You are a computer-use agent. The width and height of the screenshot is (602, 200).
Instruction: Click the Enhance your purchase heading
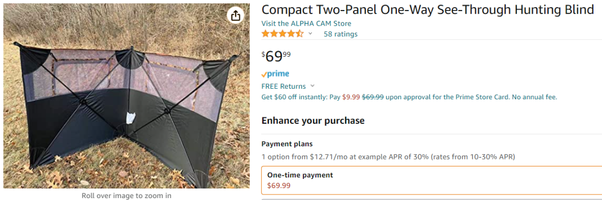click(313, 120)
